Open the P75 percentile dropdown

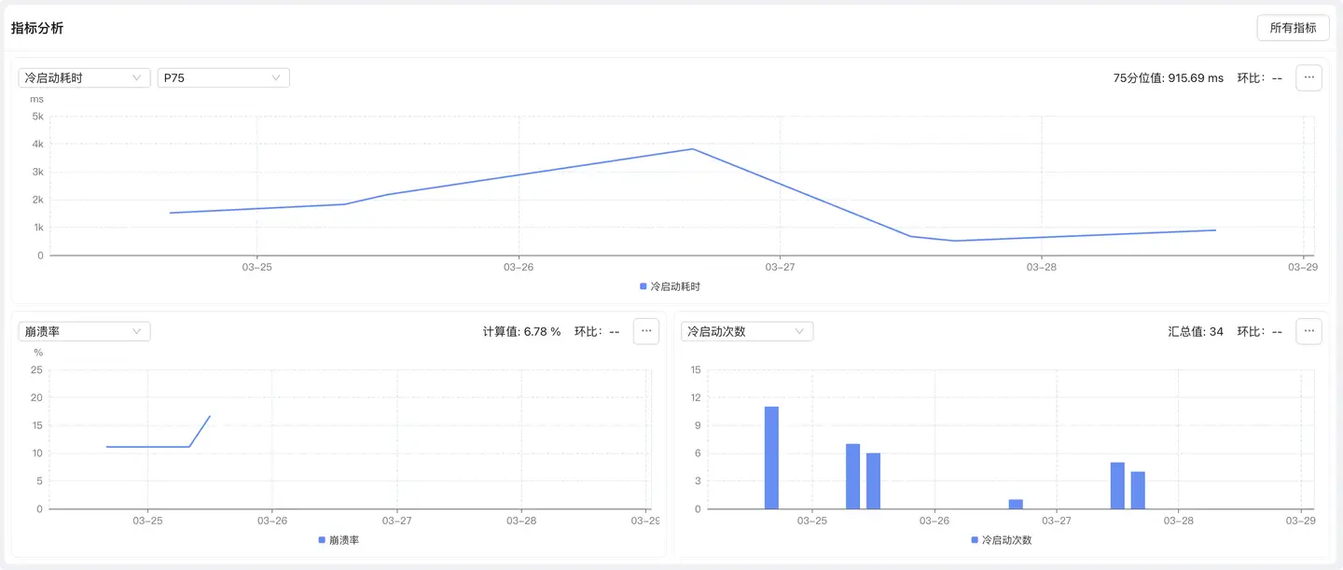(x=223, y=78)
